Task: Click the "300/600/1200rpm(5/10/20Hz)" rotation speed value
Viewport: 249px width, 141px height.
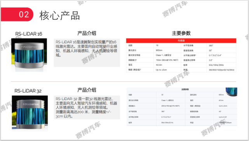Action: (x=221, y=70)
